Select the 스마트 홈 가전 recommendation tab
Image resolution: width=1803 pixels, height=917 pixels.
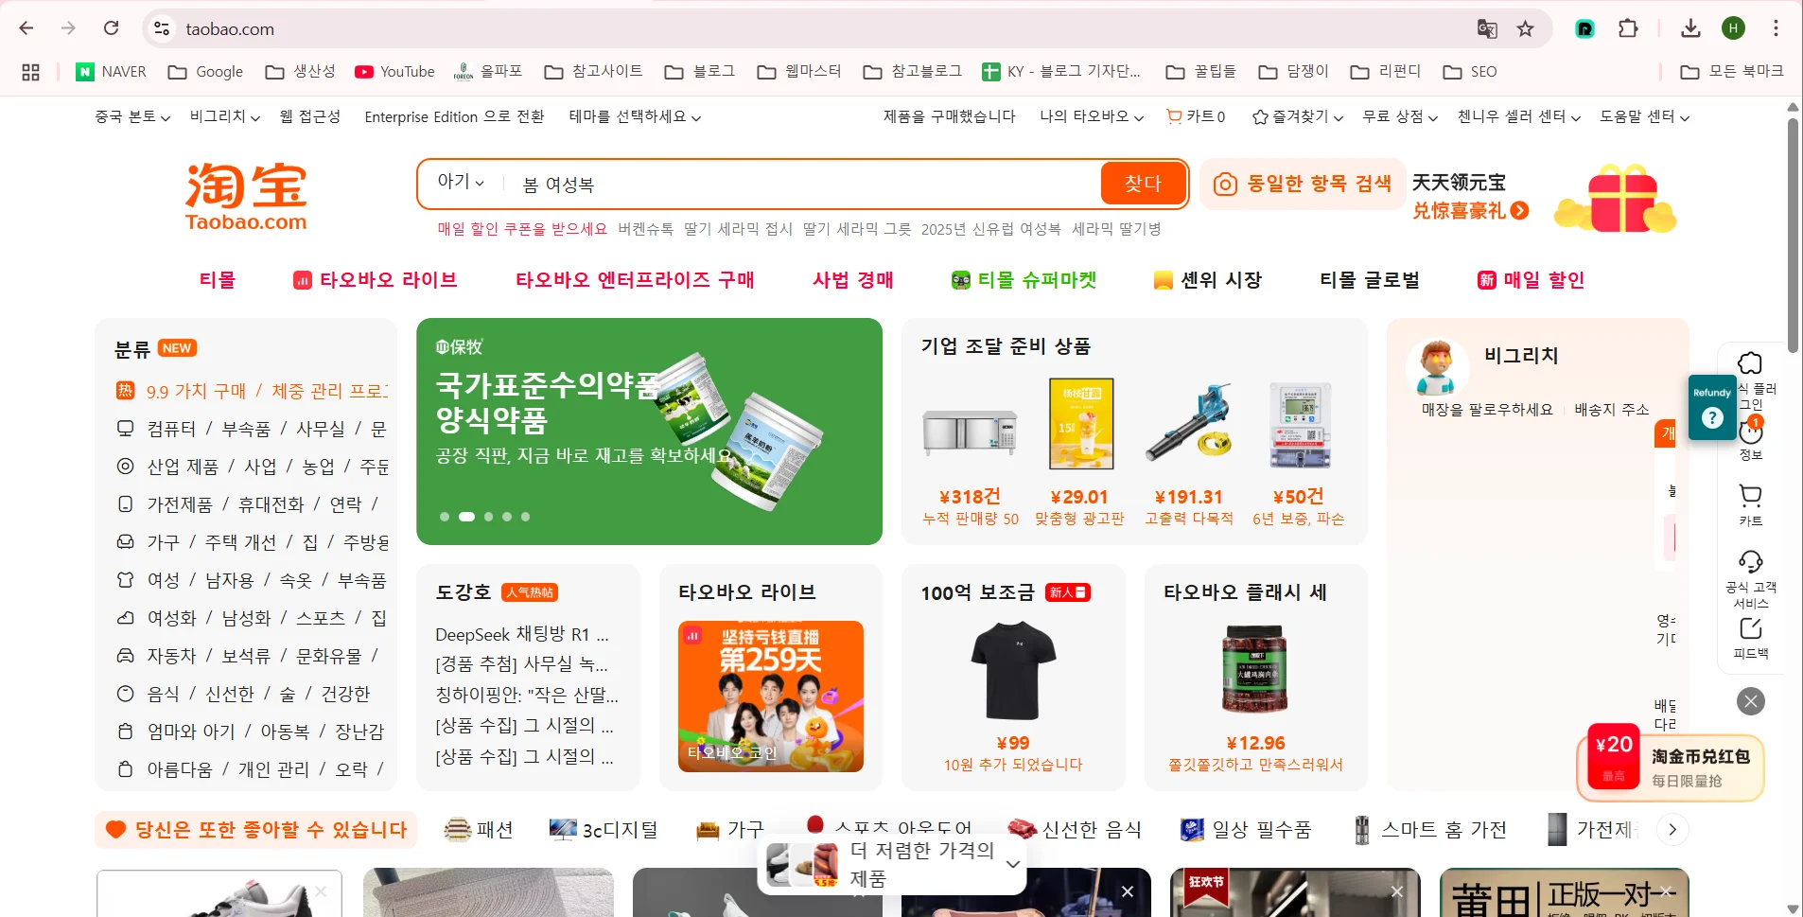1429,830
